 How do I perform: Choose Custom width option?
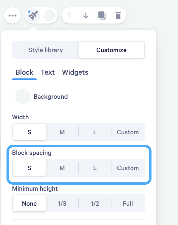pos(128,132)
